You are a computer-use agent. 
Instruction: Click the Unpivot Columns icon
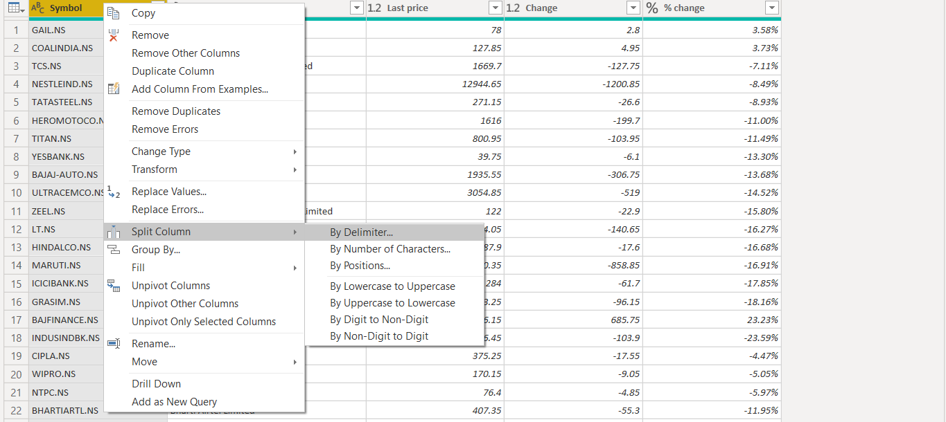pyautogui.click(x=114, y=286)
